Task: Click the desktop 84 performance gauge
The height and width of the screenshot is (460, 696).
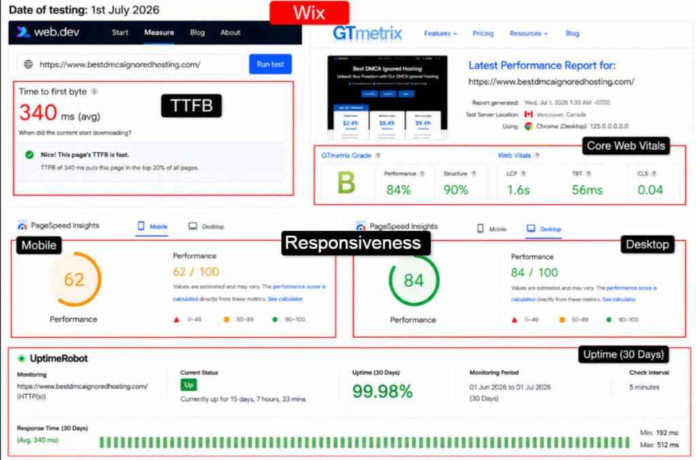Action: [x=414, y=281]
